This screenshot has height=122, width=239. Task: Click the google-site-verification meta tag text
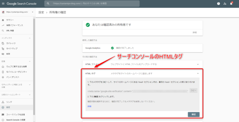pos(110,91)
